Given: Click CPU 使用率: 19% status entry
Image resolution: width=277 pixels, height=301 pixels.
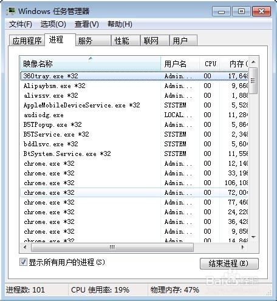Looking at the screenshot, I should click(100, 290).
